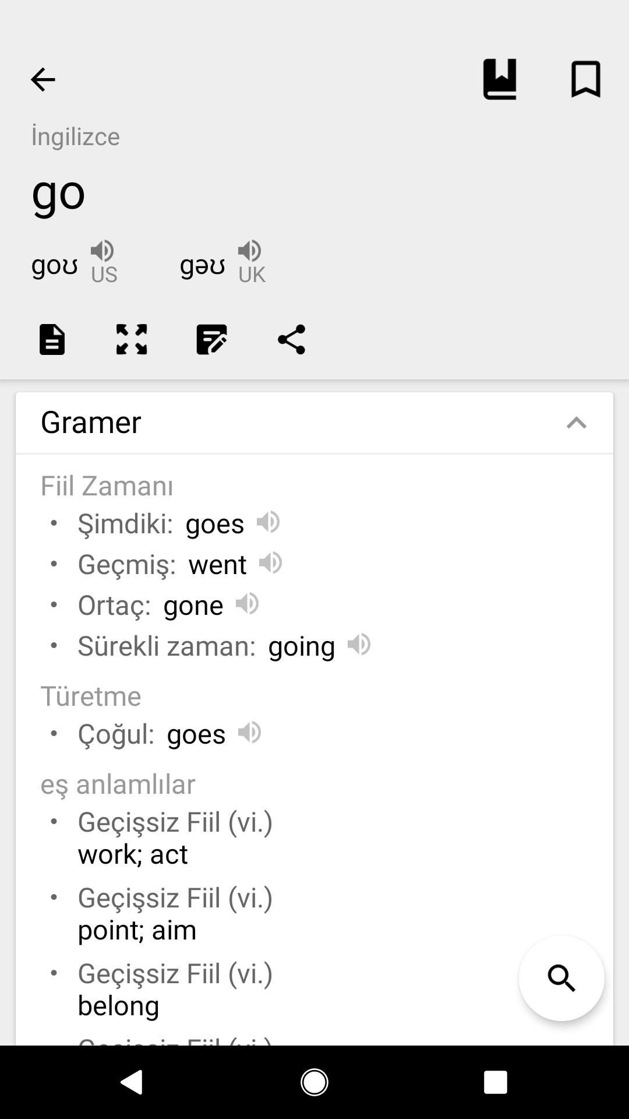Play audio for 'went'
This screenshot has width=629, height=1119.
click(x=270, y=563)
